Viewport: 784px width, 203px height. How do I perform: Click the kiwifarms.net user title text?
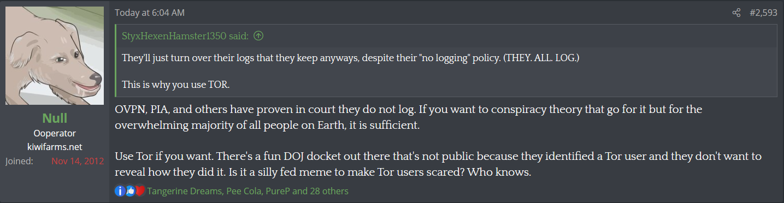(55, 147)
